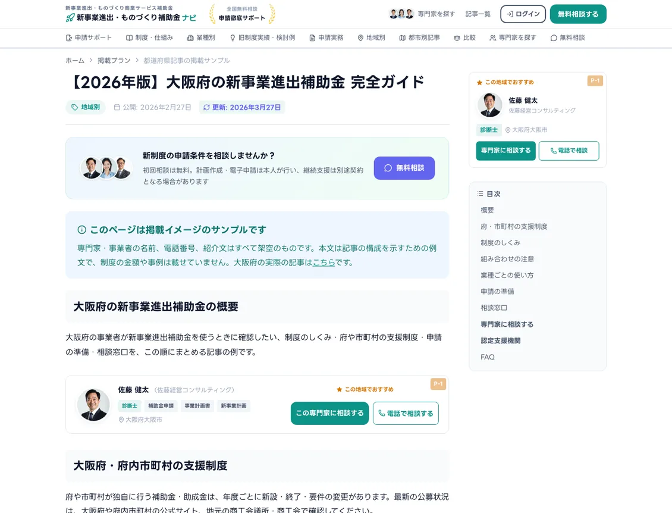Jump to 制度のしくみ in contents
672x513 pixels.
[x=500, y=243]
